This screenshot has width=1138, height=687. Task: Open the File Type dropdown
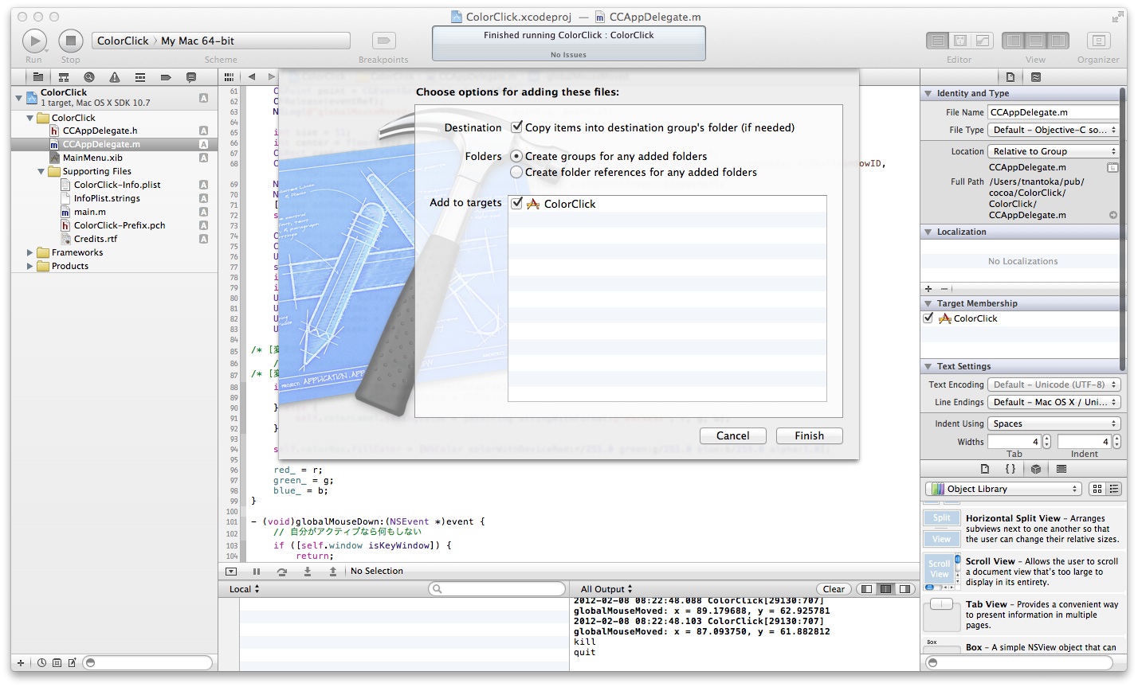1054,130
